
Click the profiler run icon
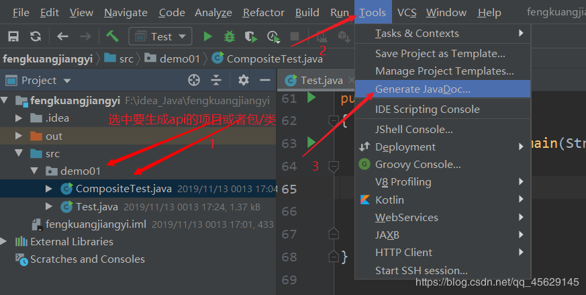(x=274, y=37)
